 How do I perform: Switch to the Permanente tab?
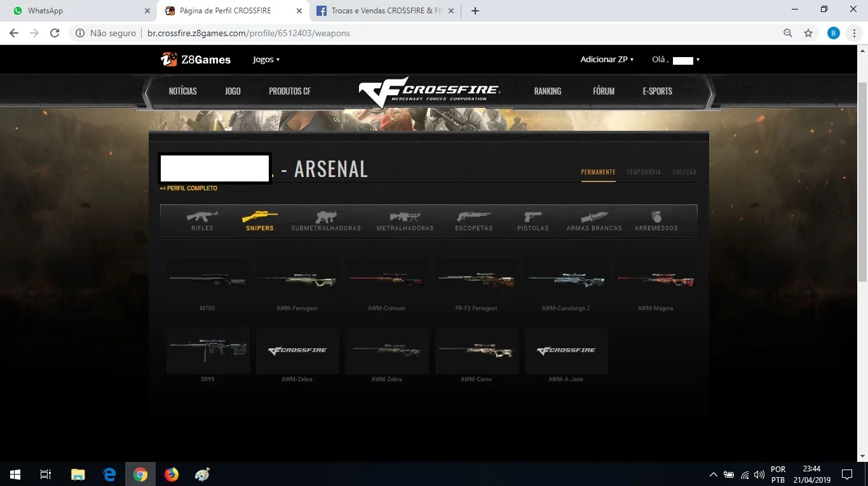point(598,172)
